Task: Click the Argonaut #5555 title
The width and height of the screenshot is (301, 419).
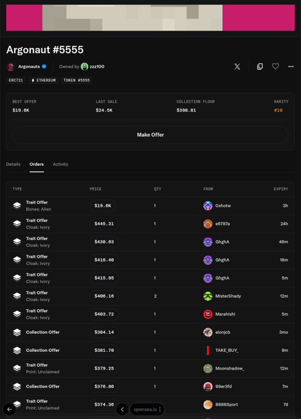Action: pyautogui.click(x=45, y=50)
